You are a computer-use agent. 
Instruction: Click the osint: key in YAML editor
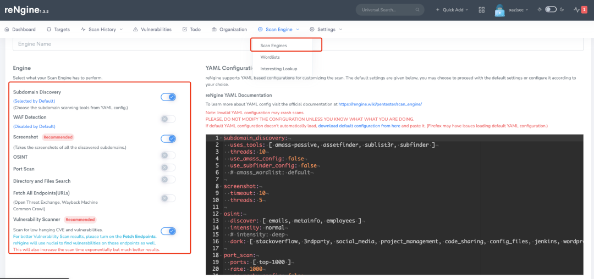pos(233,214)
